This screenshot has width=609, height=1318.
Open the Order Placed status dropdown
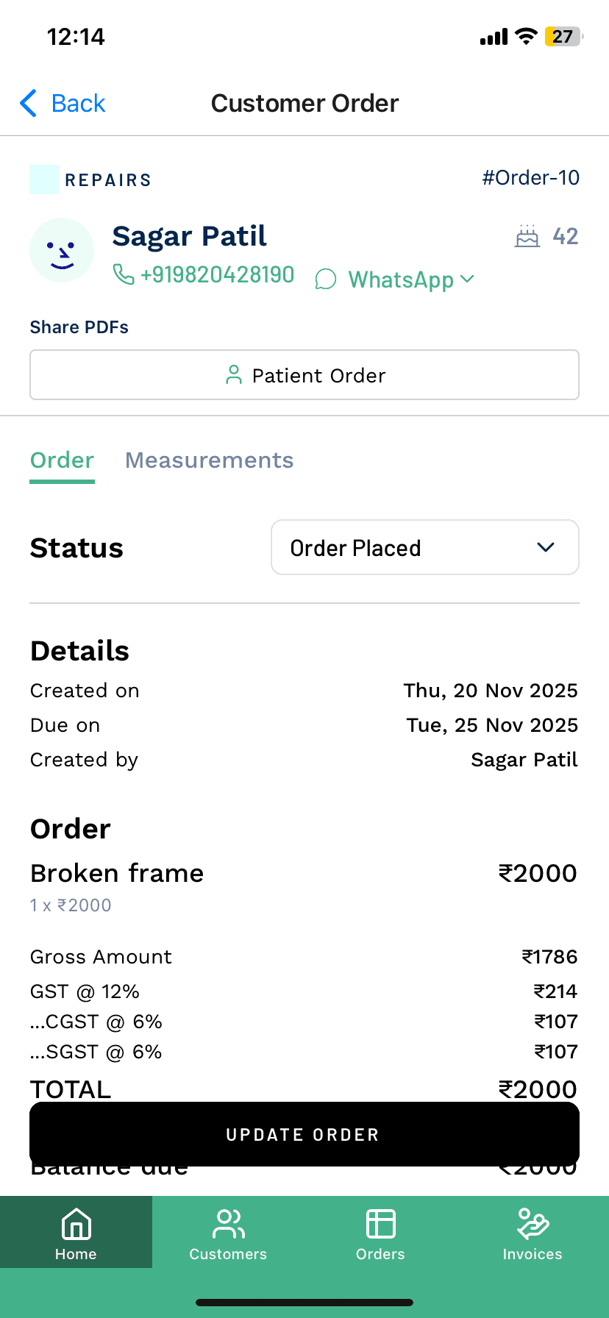[425, 547]
